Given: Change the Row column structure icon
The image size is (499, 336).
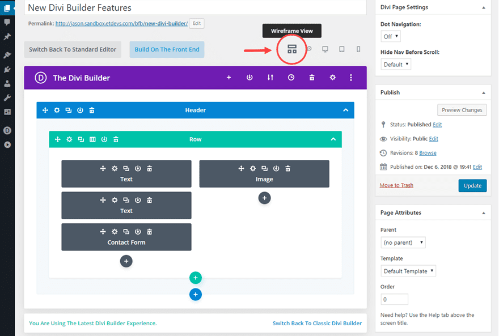Looking at the screenshot, I should click(x=92, y=139).
